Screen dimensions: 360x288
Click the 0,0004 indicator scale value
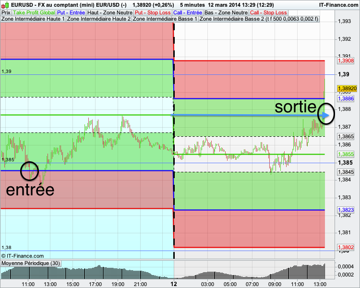[x=346, y=267]
